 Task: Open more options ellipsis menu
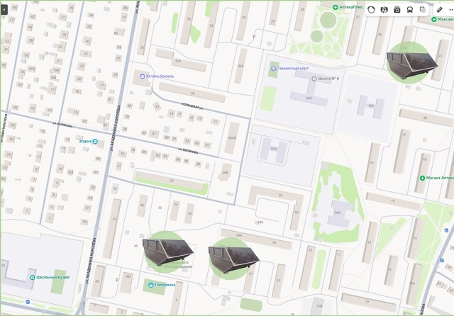pos(450,9)
